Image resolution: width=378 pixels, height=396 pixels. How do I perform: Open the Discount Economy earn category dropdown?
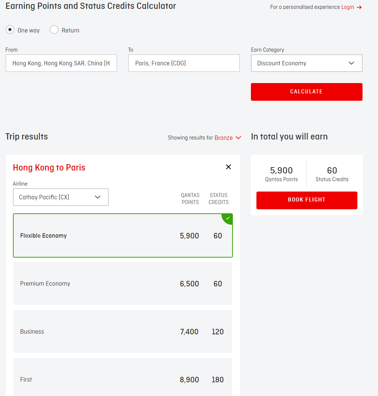pos(306,63)
